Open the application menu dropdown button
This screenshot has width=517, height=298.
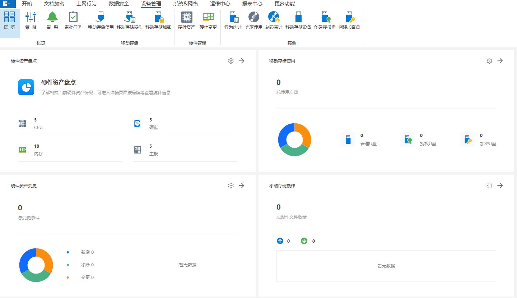click(8, 4)
